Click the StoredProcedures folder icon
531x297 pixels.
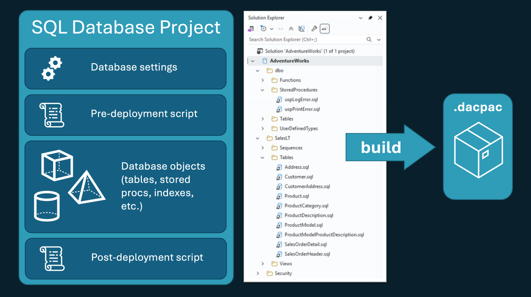pos(275,90)
